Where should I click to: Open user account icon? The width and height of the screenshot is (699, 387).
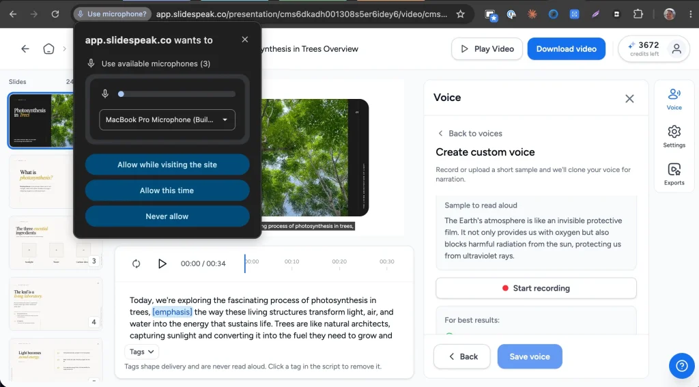coord(676,49)
